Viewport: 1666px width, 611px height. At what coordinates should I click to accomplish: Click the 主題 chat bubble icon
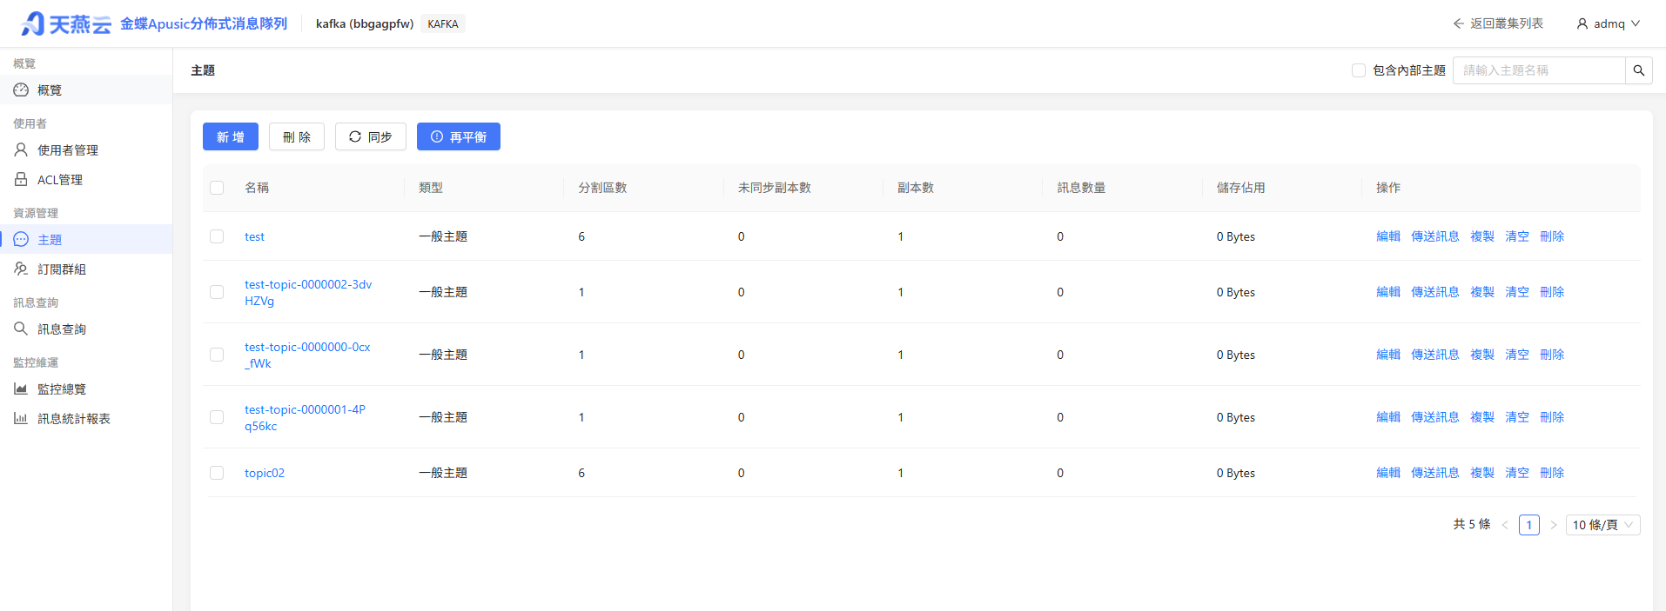point(21,239)
